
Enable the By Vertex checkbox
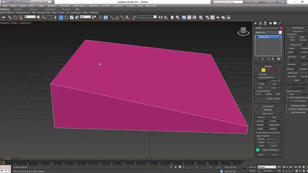257,74
